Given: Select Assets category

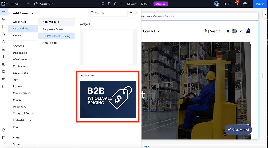Looking at the screenshot, I should tap(23, 35).
